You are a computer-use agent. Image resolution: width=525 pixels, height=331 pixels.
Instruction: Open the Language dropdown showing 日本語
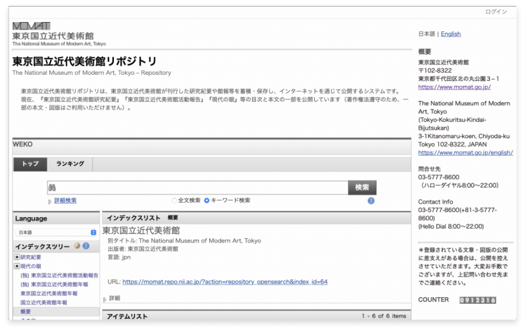[56, 232]
